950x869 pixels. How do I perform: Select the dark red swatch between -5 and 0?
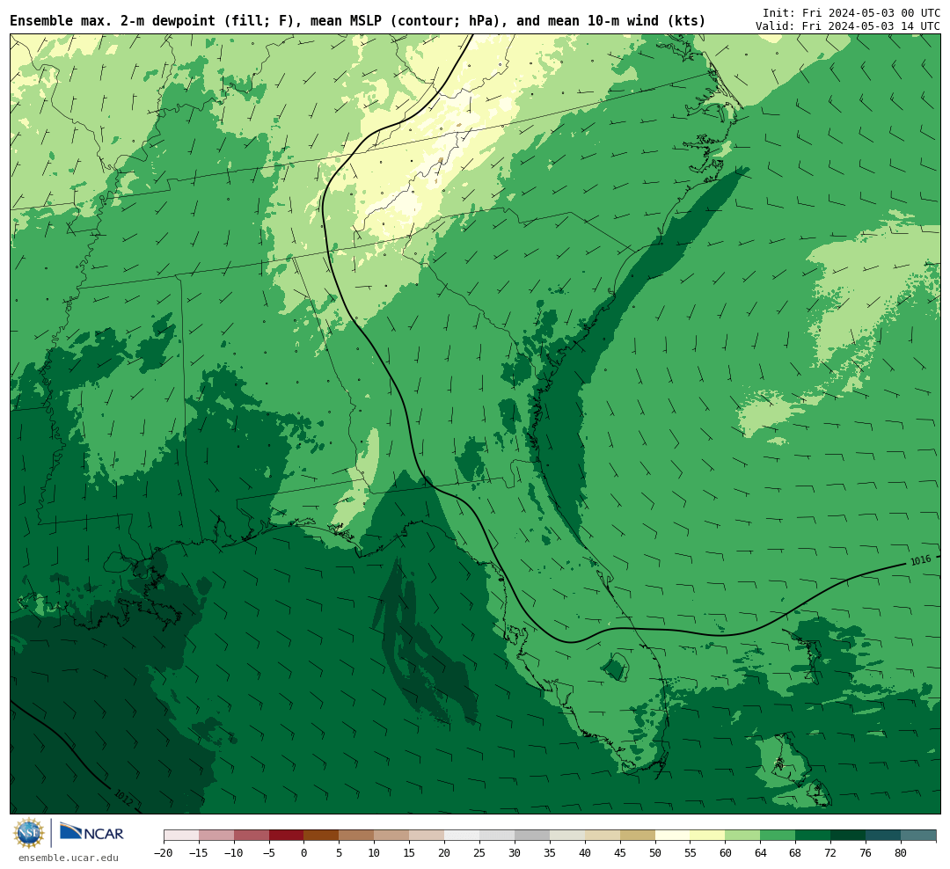point(287,836)
